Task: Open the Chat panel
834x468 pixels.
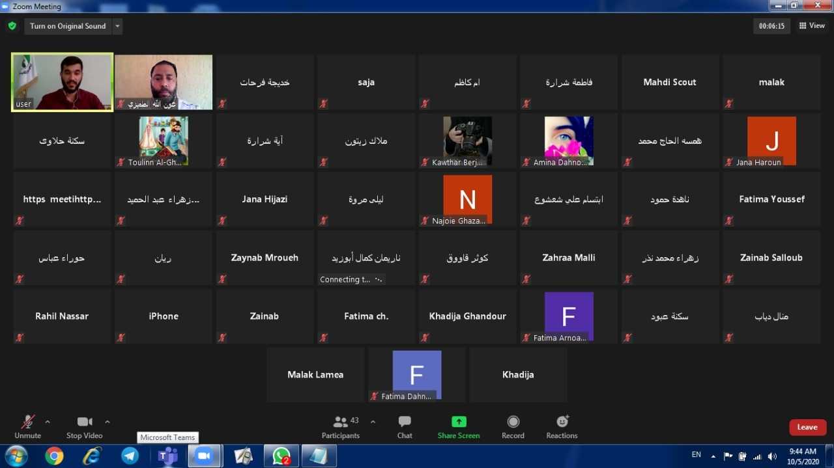Action: click(405, 422)
